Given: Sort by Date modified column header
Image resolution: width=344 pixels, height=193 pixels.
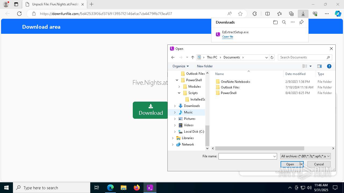Looking at the screenshot, I should click(300, 74).
